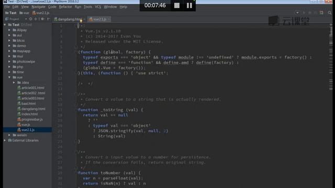
Task: Select article002.html in project tree
Action: coord(31,93)
